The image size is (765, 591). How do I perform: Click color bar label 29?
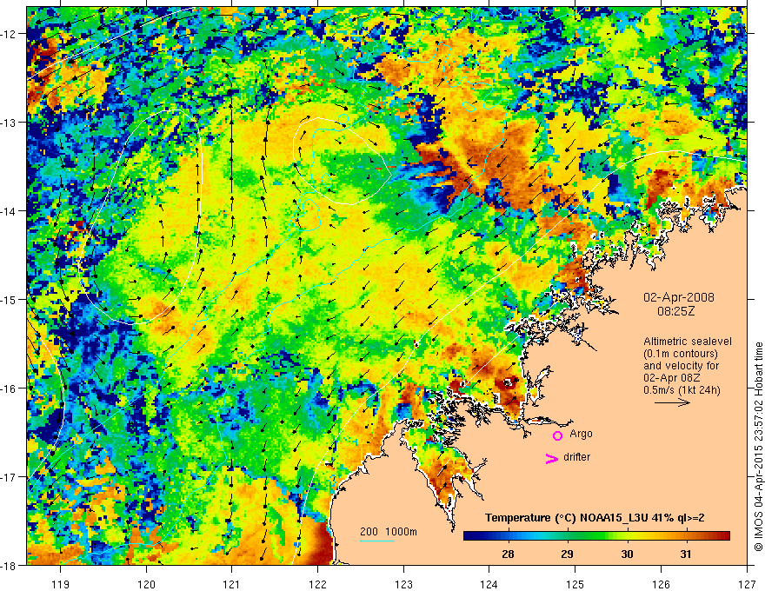click(x=567, y=554)
